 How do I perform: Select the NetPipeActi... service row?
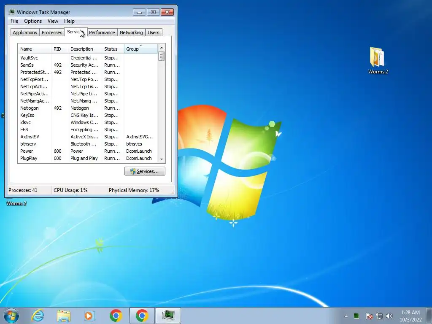(88, 94)
